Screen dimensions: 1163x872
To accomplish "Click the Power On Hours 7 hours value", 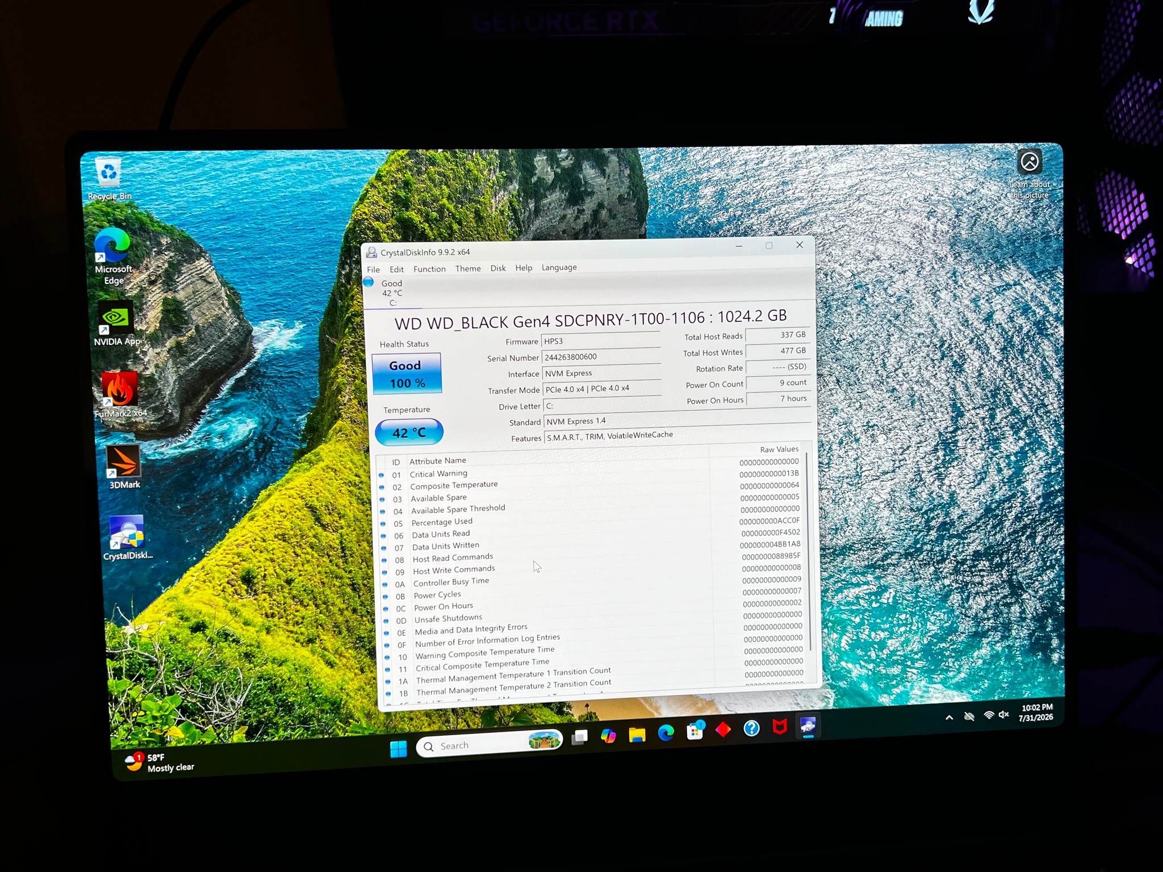I will tap(778, 399).
